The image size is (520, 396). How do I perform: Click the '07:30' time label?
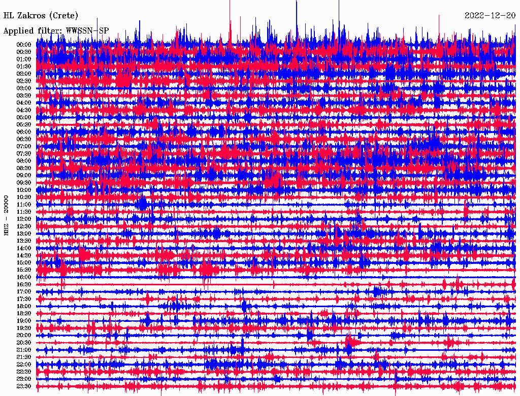pyautogui.click(x=24, y=153)
